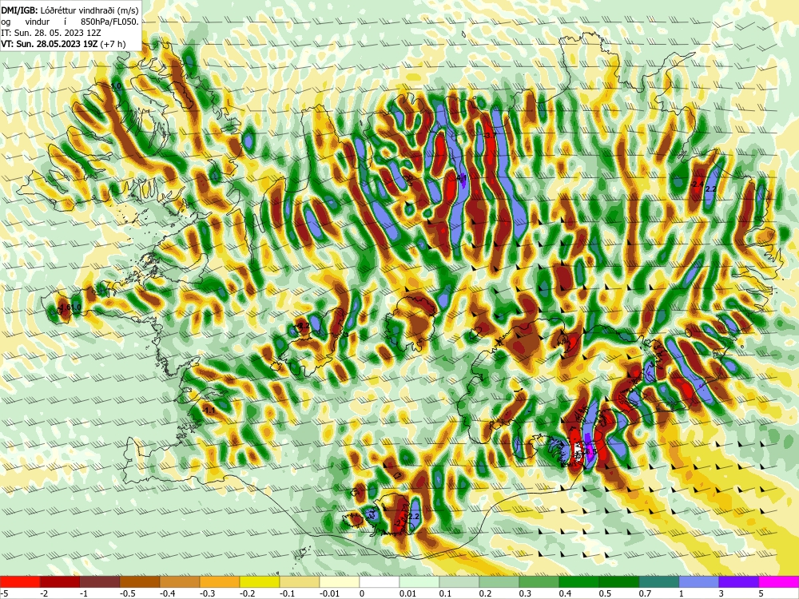Click the "850hPa/FL050" text in the header
This screenshot has width=799, height=599.
[x=109, y=22]
